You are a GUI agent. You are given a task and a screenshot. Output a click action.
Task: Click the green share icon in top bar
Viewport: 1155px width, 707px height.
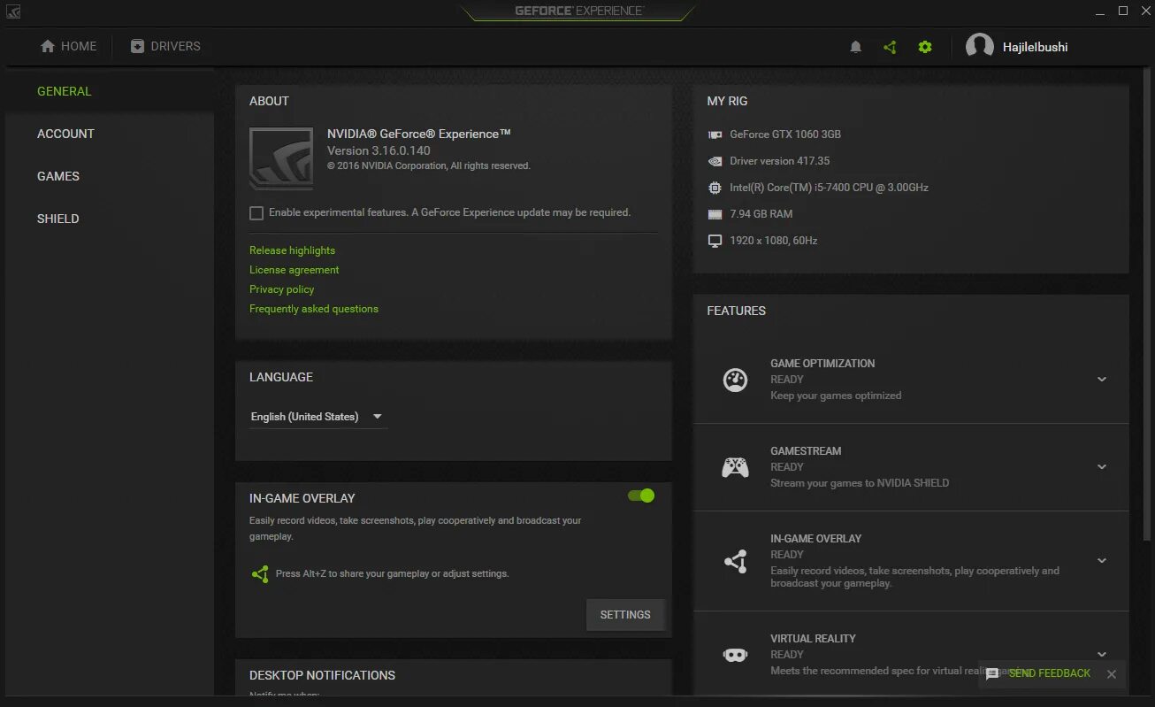[x=890, y=47]
